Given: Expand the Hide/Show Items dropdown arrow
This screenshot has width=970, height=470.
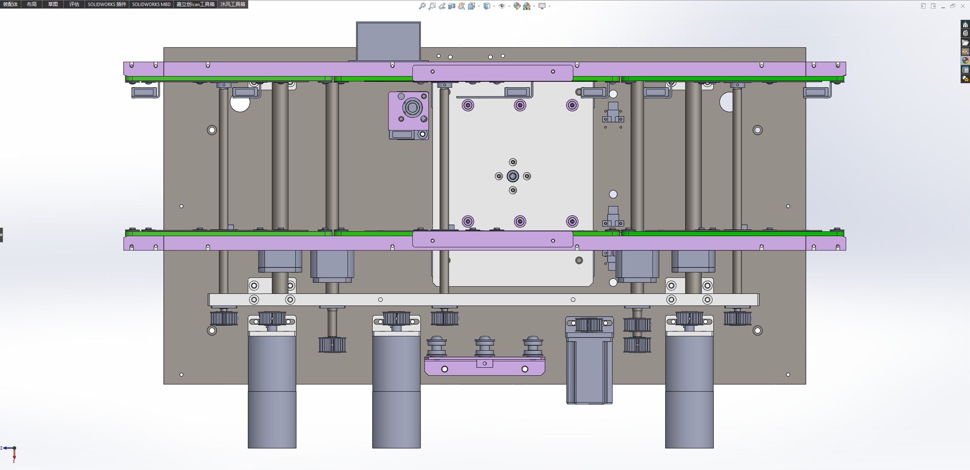Looking at the screenshot, I should pos(509,6).
